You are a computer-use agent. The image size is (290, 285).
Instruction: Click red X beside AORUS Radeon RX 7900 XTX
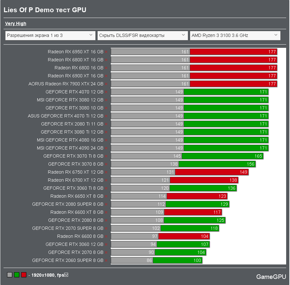tap(106, 84)
